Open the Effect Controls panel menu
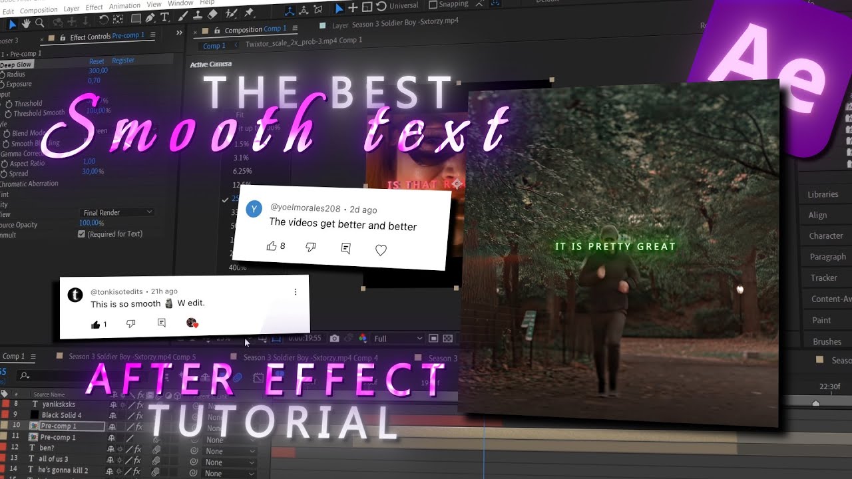This screenshot has width=852, height=479. coord(153,35)
